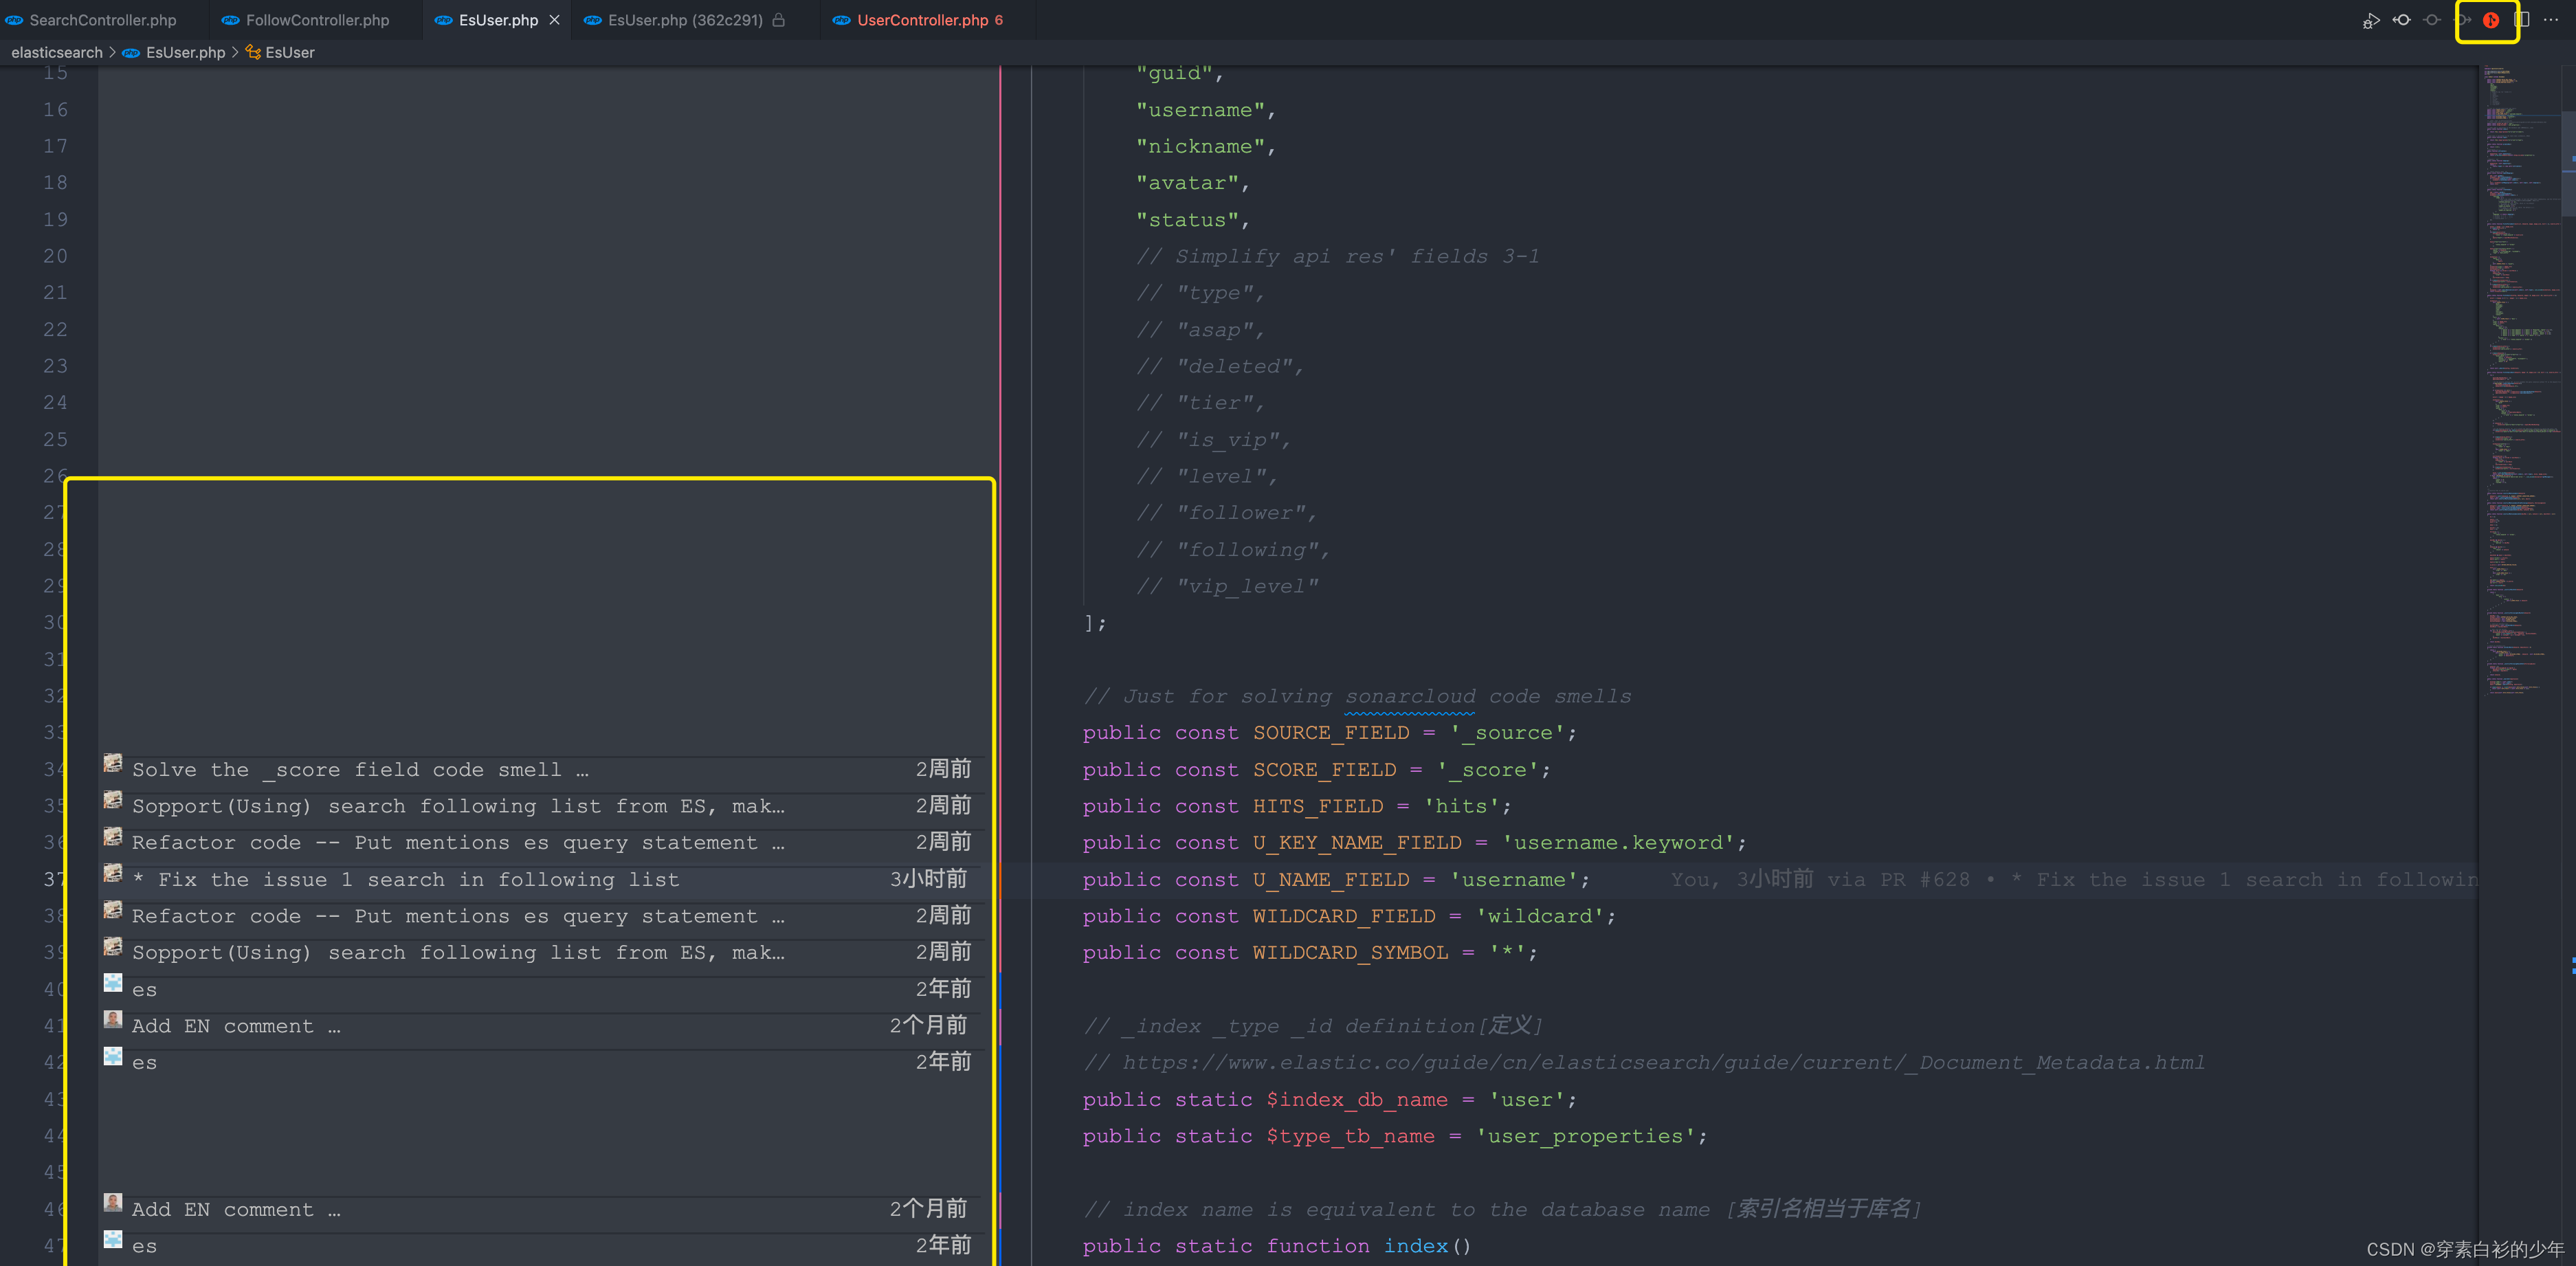Click author avatar beside 'Add EN comment' blame

113,1020
